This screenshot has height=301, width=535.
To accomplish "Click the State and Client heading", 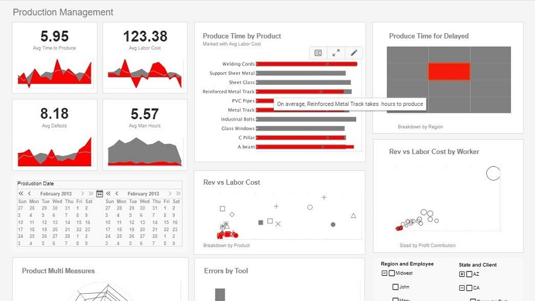I will (x=478, y=265).
